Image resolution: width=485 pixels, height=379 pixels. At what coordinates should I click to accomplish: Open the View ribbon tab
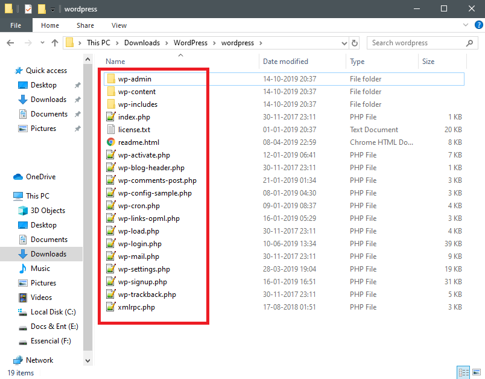tap(119, 25)
